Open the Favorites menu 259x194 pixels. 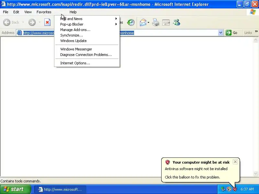[44, 12]
